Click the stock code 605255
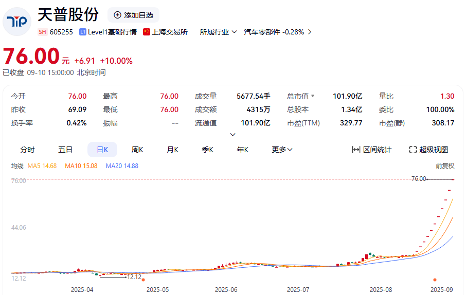This screenshot has height=295, width=466. click(x=61, y=32)
